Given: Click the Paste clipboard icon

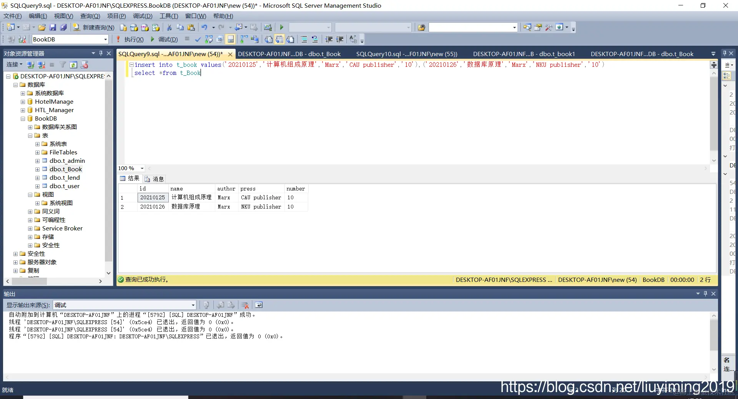Looking at the screenshot, I should pyautogui.click(x=191, y=27).
